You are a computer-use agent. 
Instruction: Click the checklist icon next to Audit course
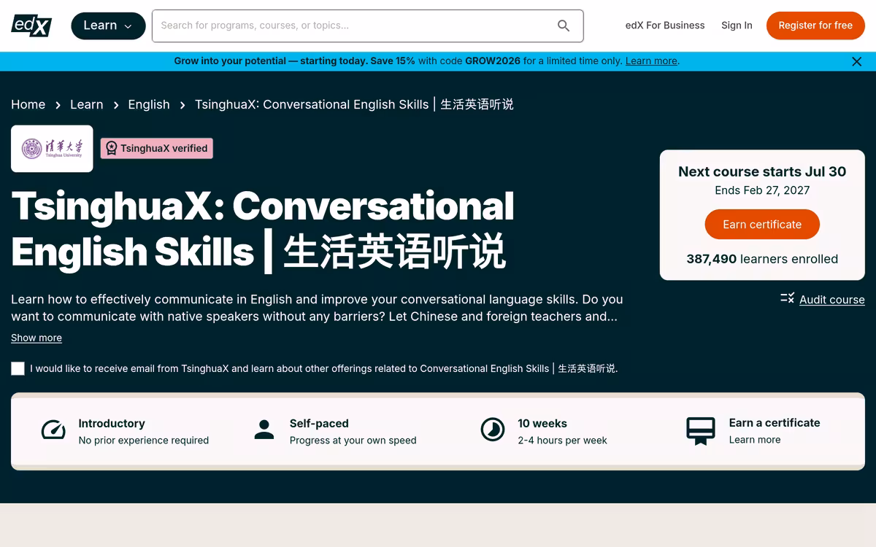787,298
